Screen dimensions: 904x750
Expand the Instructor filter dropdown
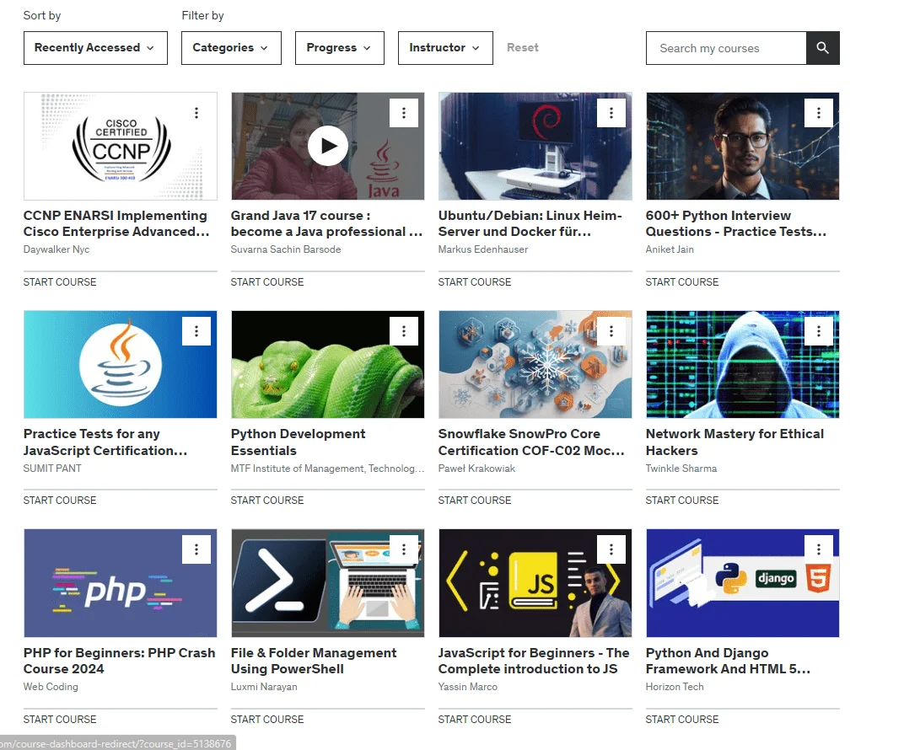tap(445, 48)
